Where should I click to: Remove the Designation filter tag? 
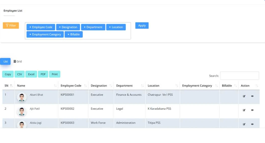pos(60,27)
